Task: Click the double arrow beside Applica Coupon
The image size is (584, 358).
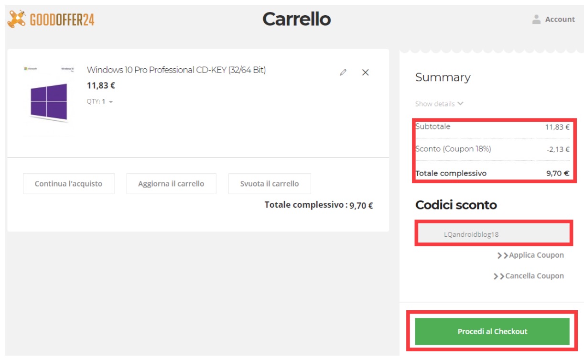Action: 502,256
